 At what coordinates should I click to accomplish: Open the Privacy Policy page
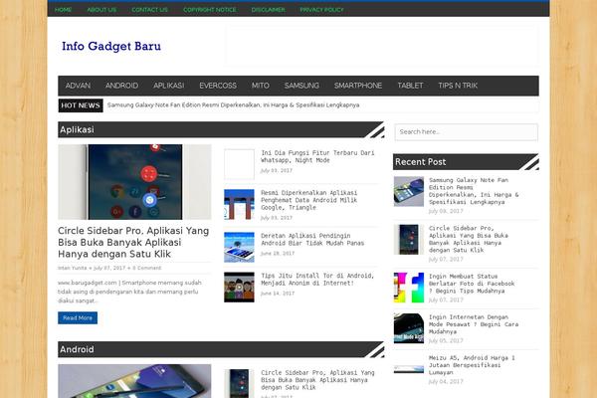(321, 10)
